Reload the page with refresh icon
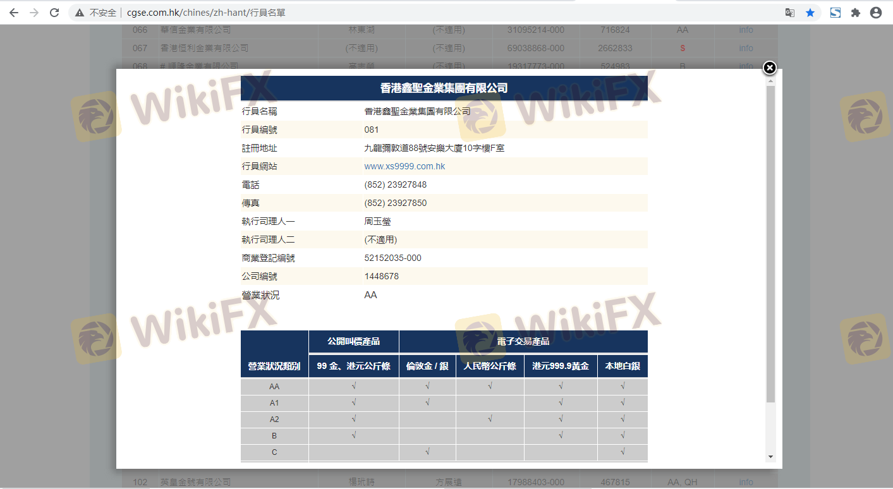Image resolution: width=893 pixels, height=489 pixels. [x=54, y=13]
